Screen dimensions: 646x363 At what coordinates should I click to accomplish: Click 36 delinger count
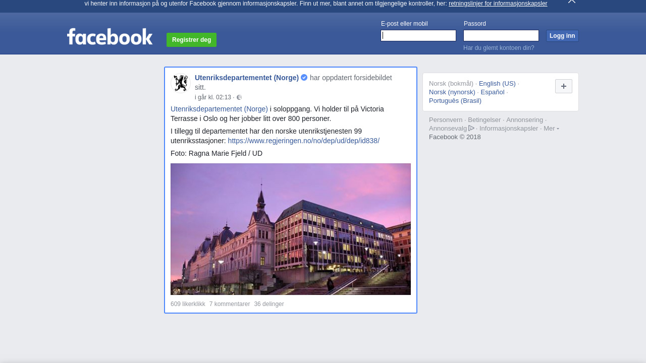269,304
